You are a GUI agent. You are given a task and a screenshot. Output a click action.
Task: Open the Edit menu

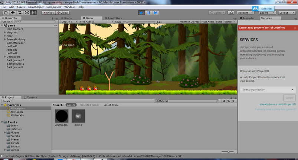(x=11, y=7)
